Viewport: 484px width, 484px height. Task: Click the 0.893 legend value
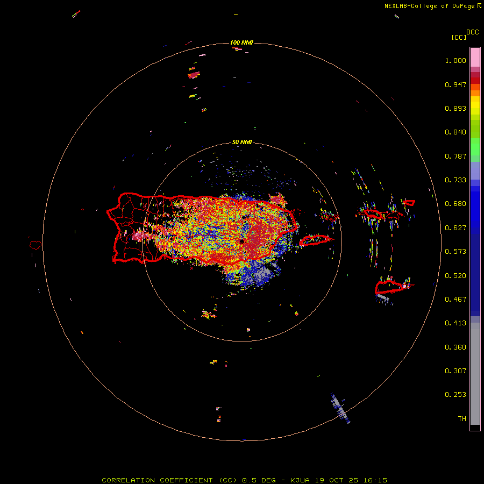455,108
